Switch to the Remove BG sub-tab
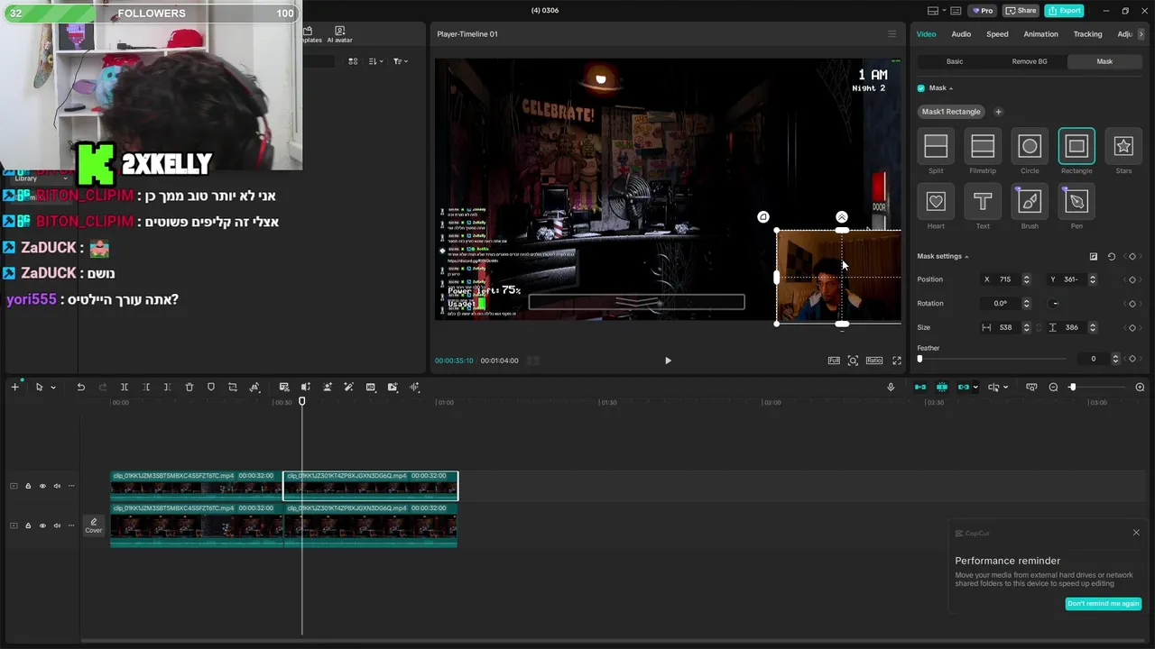The image size is (1155, 649). 1030,61
